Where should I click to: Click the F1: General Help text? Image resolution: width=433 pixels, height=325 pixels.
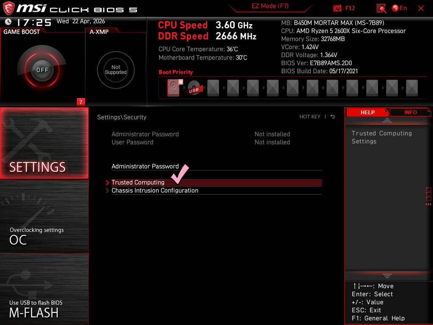(x=378, y=318)
